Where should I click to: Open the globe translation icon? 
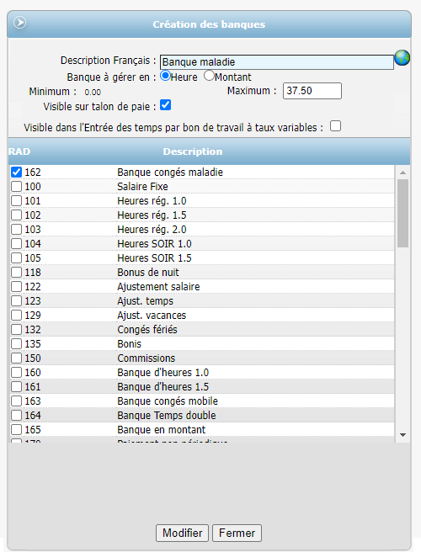(x=402, y=58)
